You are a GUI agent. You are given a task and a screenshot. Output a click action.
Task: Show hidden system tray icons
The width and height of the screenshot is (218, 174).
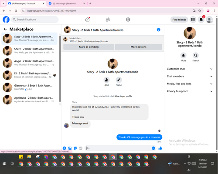click(x=185, y=164)
